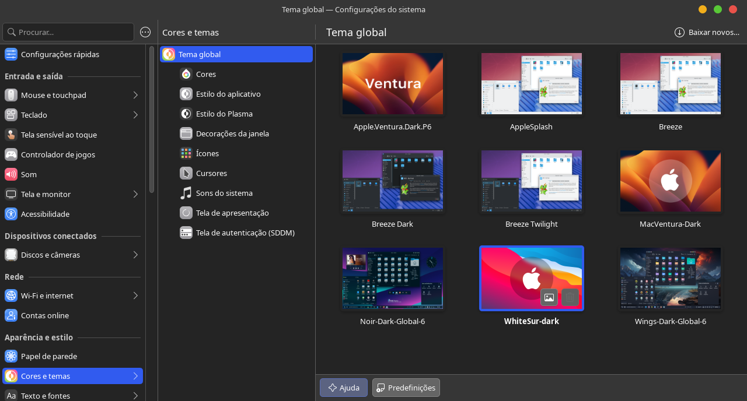Click the Discos e câmeras icon
747x401 pixels.
(11, 255)
